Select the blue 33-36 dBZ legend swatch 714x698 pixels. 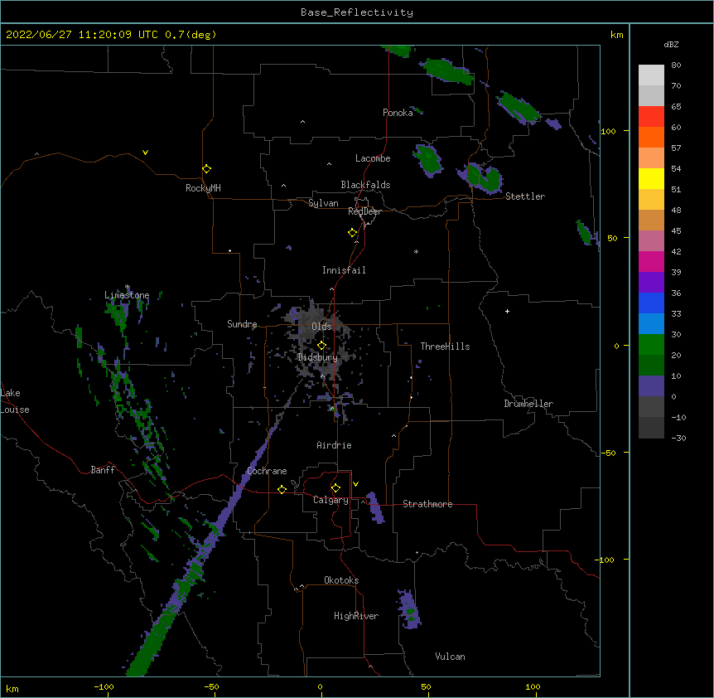651,303
